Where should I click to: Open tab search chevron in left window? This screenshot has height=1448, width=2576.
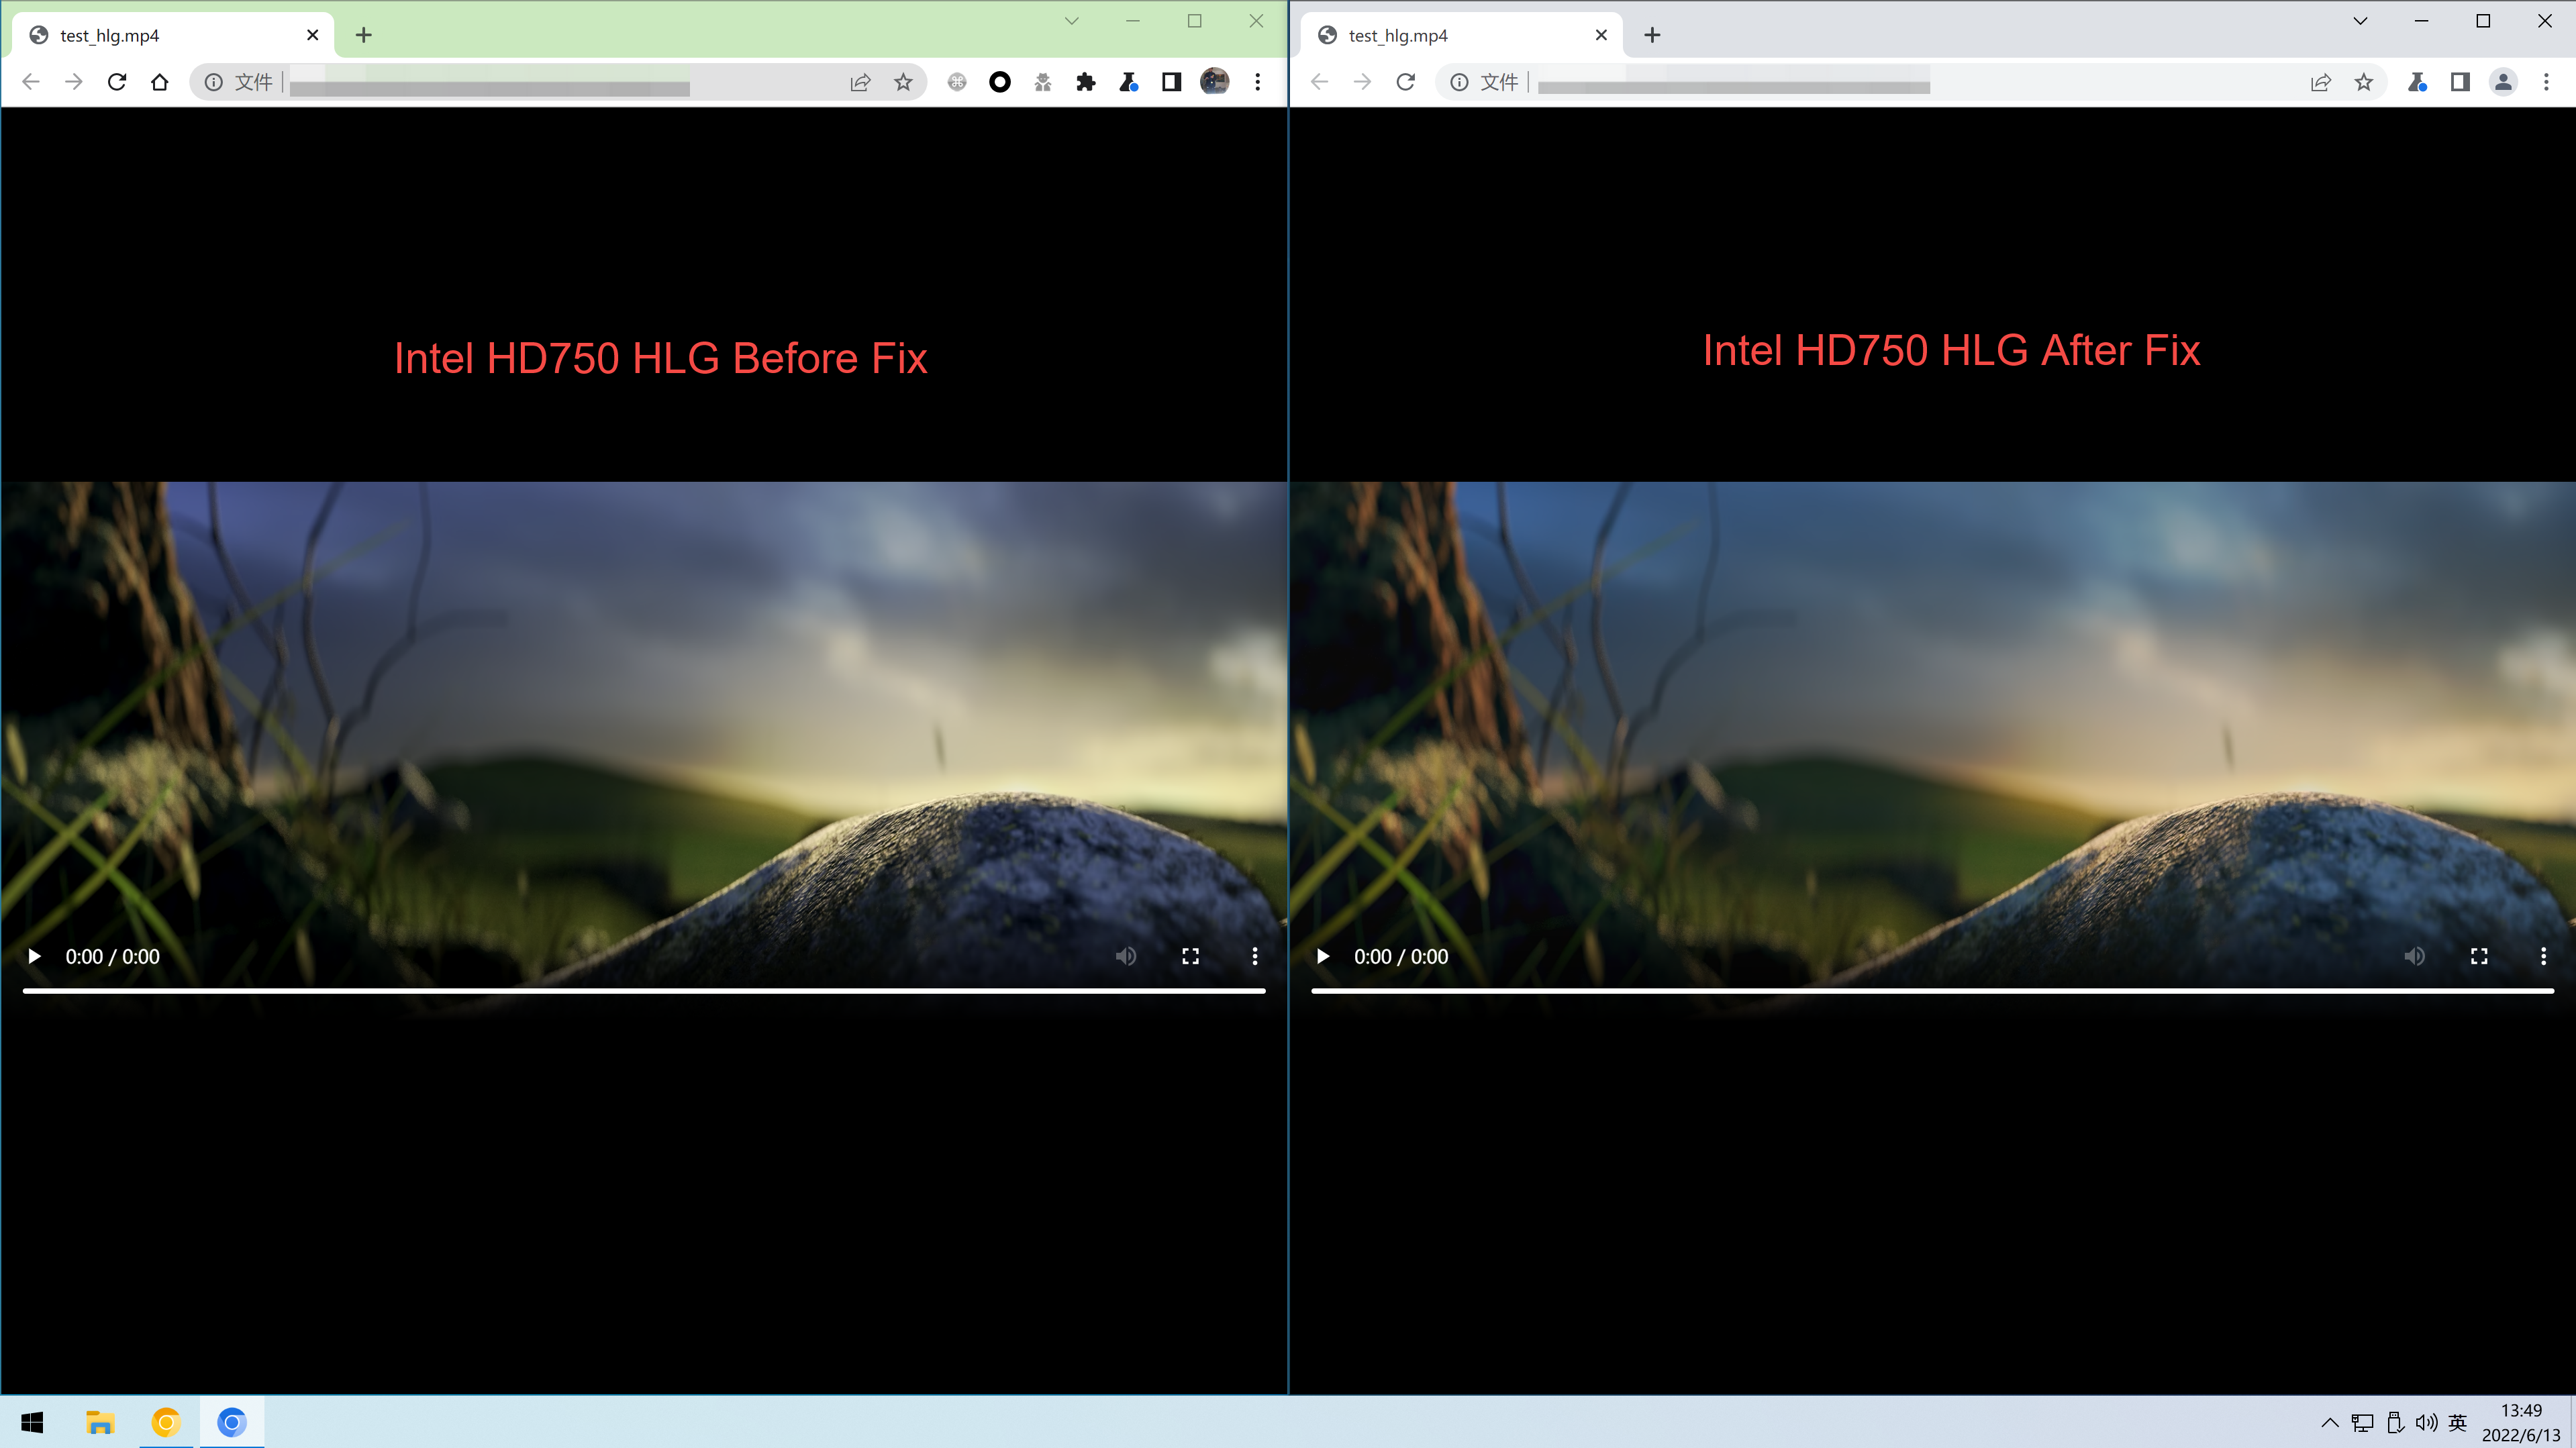tap(1072, 21)
